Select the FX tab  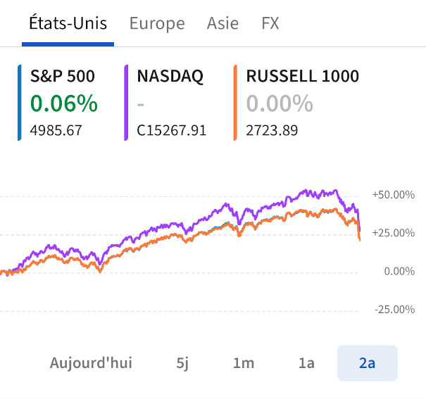pyautogui.click(x=270, y=23)
